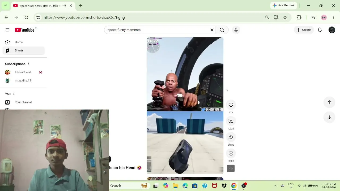Open the YouTube hamburger guide menu
The height and width of the screenshot is (191, 340).
[x=7, y=30]
